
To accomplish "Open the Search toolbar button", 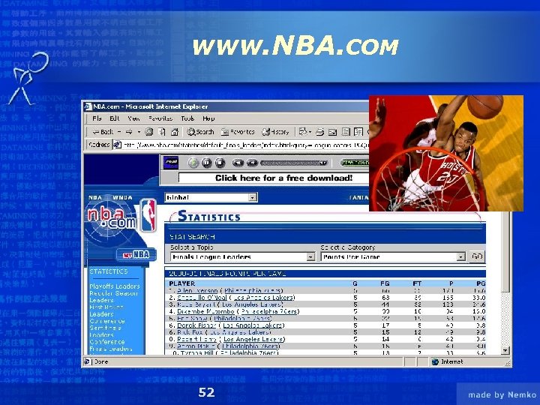I will 200,131.
